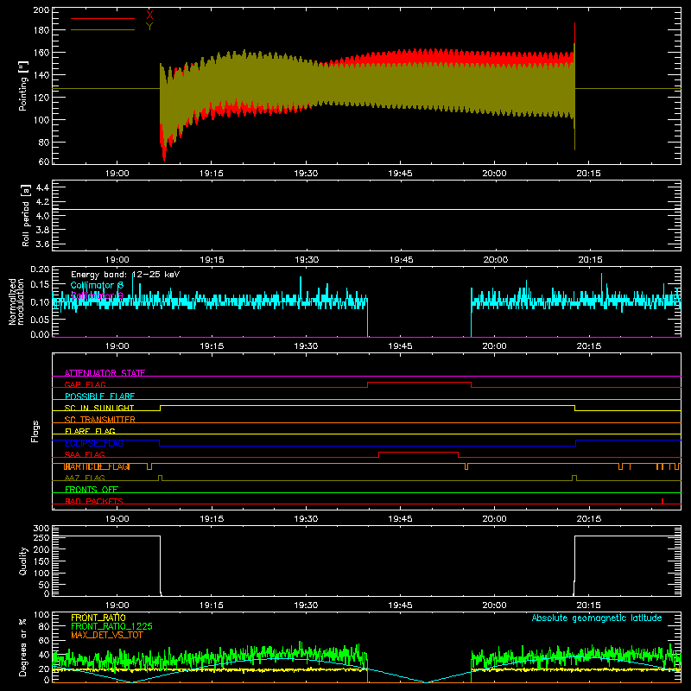
Task: Select the ECLIPSE_FLAG label
Action: click(x=94, y=443)
